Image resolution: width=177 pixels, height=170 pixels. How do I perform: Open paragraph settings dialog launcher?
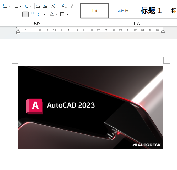click(x=75, y=24)
